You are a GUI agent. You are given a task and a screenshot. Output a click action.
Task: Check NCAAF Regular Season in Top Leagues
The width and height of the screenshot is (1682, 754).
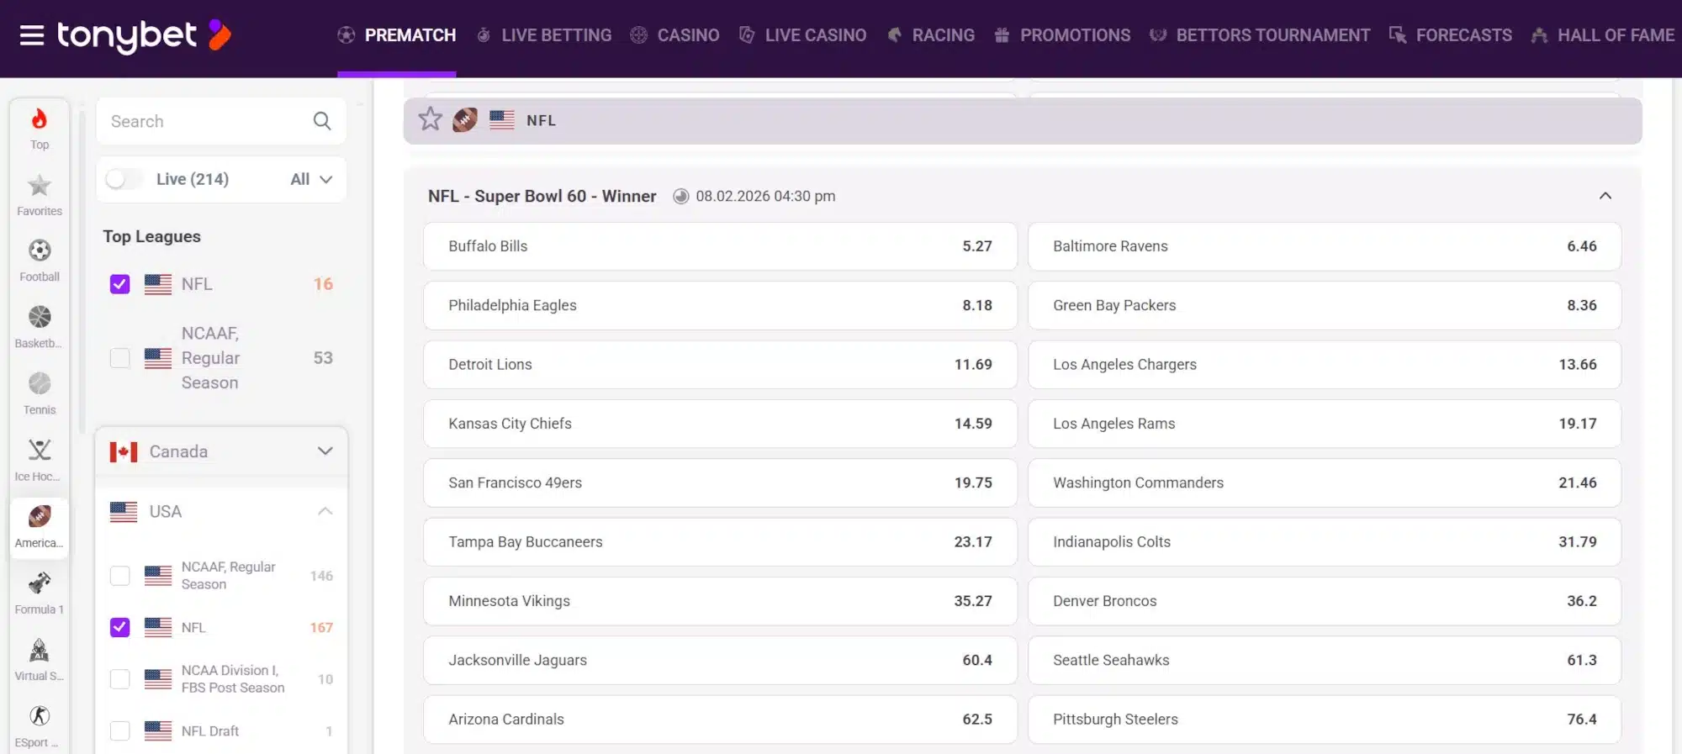coord(120,358)
